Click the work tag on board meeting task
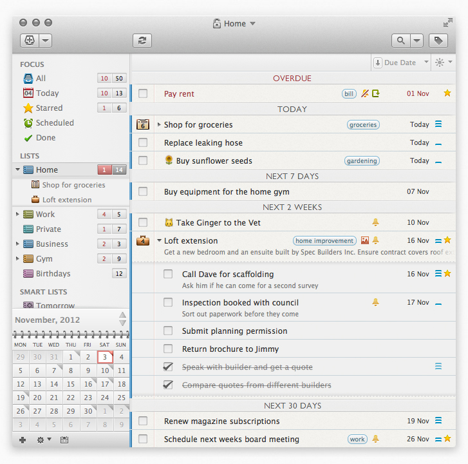The image size is (468, 464). (357, 440)
